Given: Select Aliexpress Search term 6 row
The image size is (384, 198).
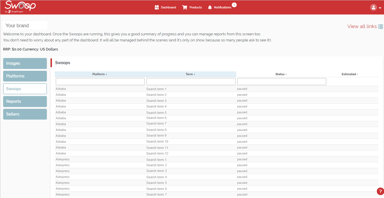Looking at the screenshot, I should pyautogui.click(x=216, y=189).
